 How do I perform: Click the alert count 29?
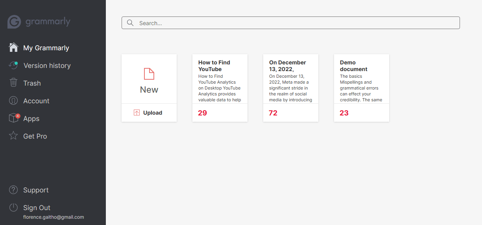coord(202,113)
